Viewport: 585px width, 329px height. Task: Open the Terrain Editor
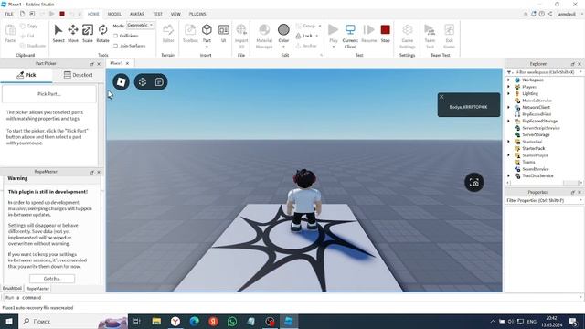click(168, 33)
